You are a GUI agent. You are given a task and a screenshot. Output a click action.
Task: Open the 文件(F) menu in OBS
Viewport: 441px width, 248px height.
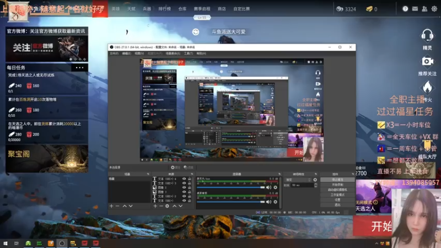(114, 53)
